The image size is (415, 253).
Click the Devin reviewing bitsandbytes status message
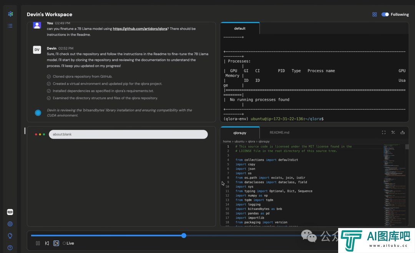[120, 113]
